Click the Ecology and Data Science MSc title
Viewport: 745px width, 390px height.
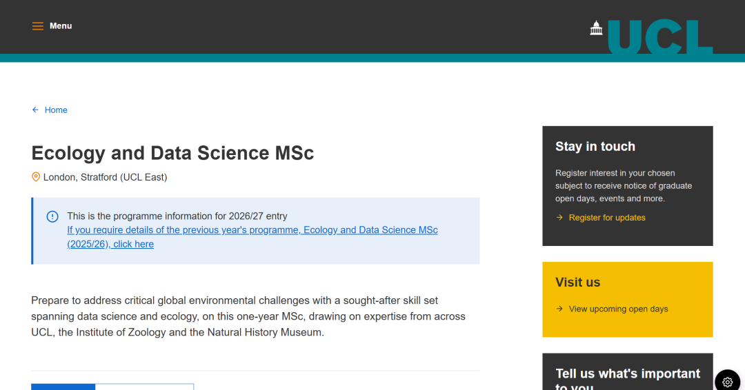pos(172,153)
